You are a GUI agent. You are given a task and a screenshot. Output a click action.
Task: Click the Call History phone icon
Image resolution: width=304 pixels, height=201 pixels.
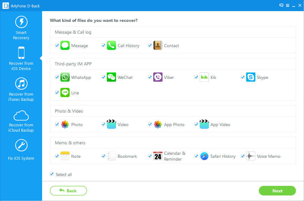coord(111,46)
